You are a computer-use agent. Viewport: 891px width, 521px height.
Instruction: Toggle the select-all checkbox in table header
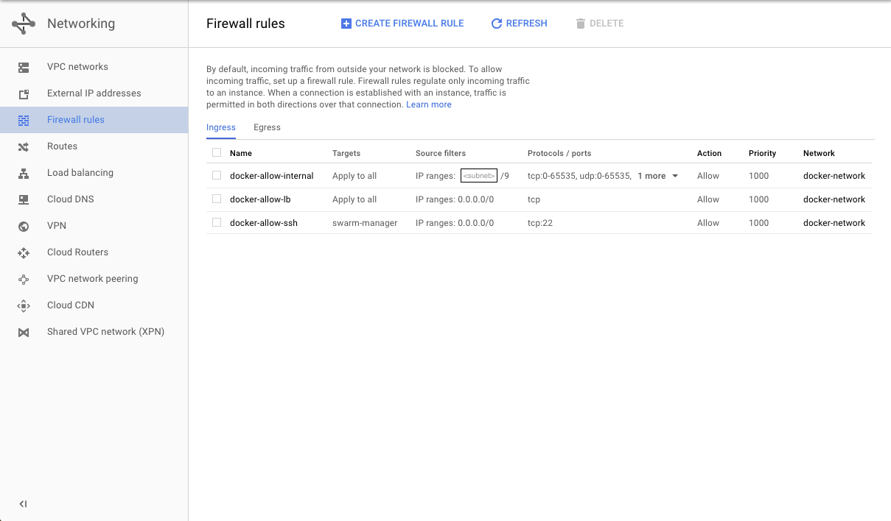[217, 152]
